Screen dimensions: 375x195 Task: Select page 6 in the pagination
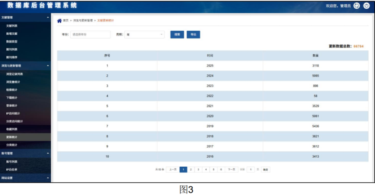[221, 169]
